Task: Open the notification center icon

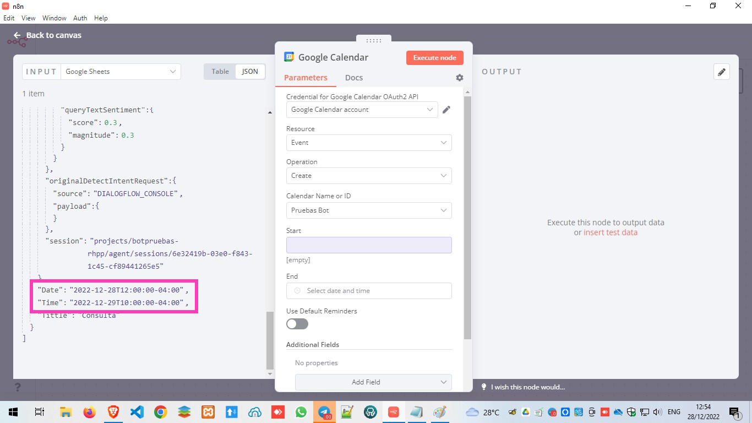Action: pyautogui.click(x=734, y=412)
